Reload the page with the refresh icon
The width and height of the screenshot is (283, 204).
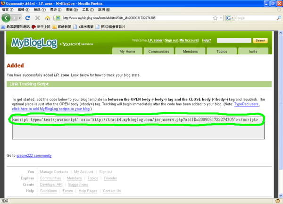coord(28,18)
